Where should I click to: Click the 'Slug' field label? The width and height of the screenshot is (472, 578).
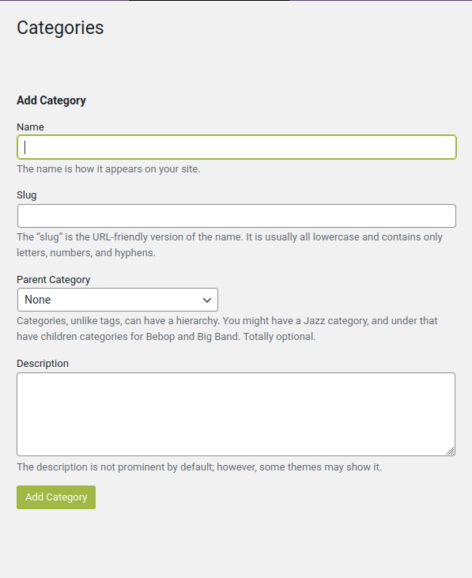point(27,195)
